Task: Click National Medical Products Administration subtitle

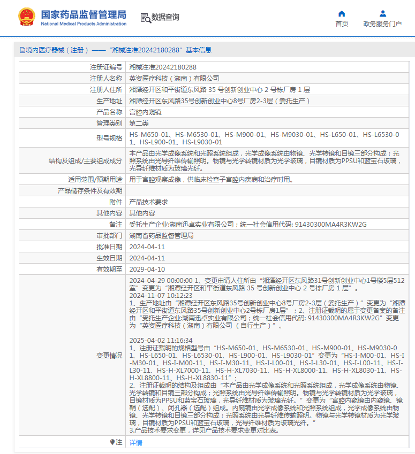Action: tap(84, 24)
